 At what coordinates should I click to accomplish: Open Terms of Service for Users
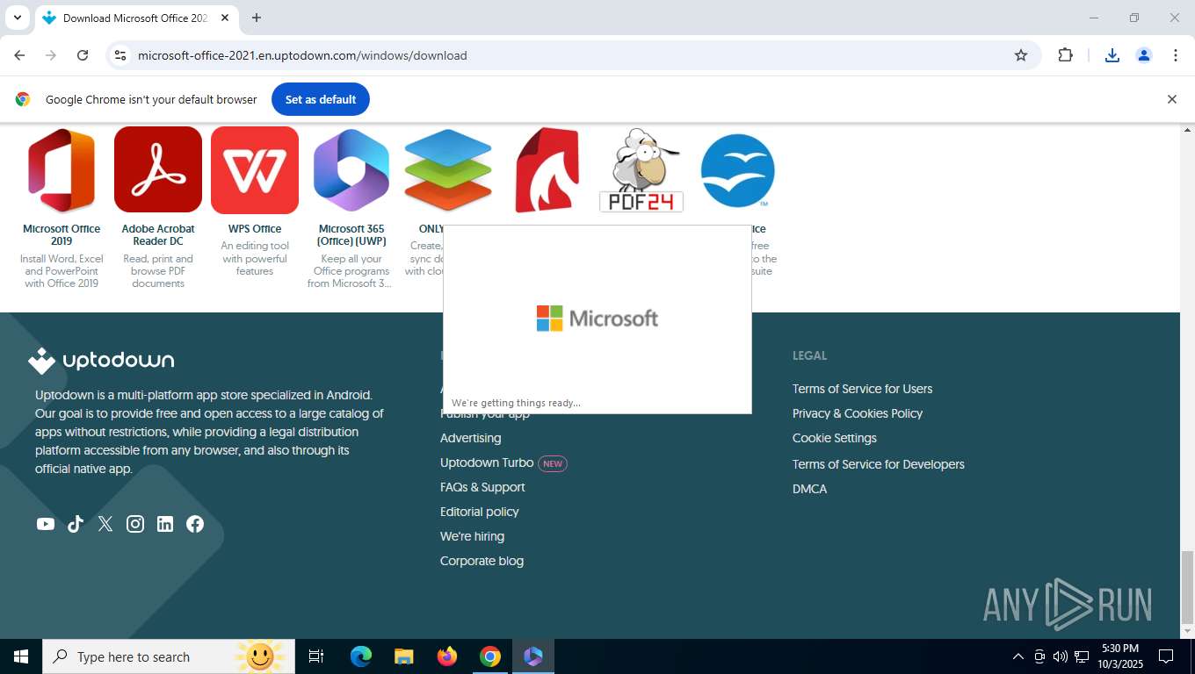[x=862, y=389]
